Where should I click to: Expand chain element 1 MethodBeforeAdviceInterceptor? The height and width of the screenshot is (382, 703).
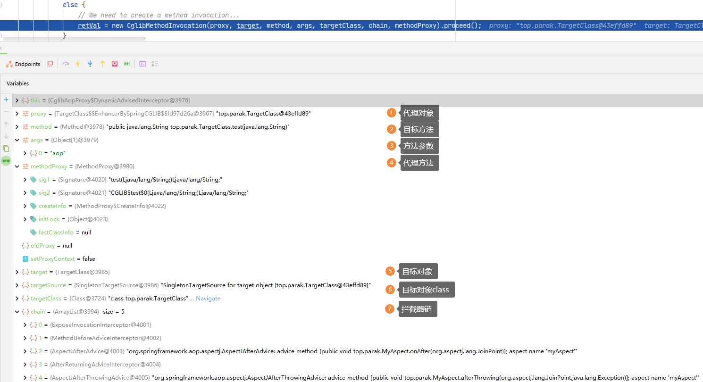coord(25,338)
